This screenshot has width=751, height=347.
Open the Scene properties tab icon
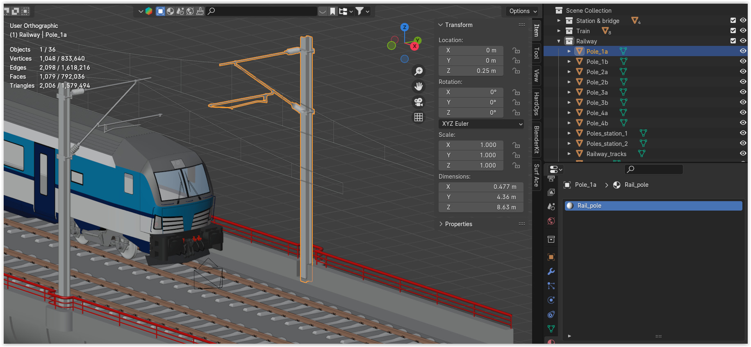(551, 206)
